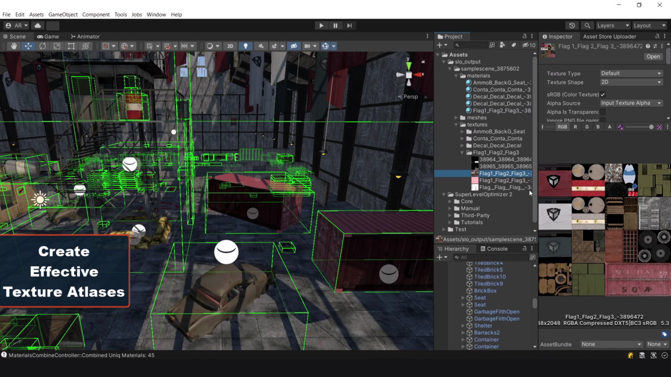Open the GameObject menu
The image size is (671, 377).
tap(63, 15)
